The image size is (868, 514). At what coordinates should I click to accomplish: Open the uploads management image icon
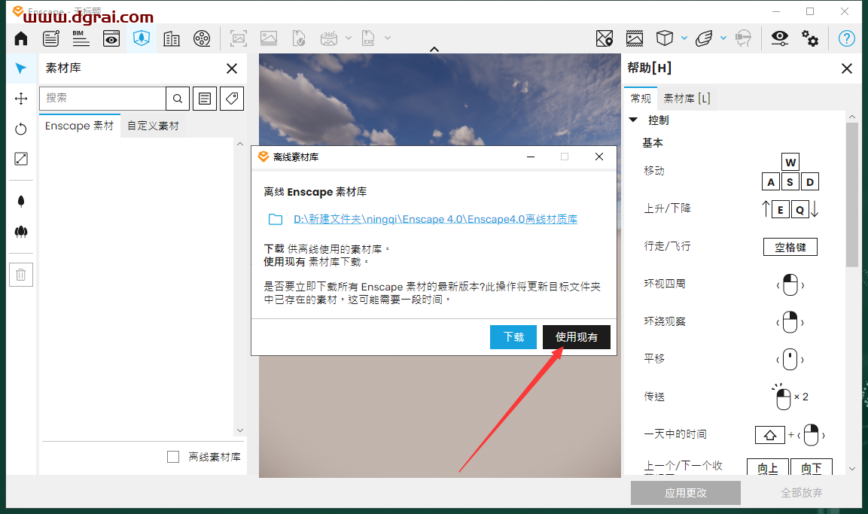pyautogui.click(x=635, y=38)
